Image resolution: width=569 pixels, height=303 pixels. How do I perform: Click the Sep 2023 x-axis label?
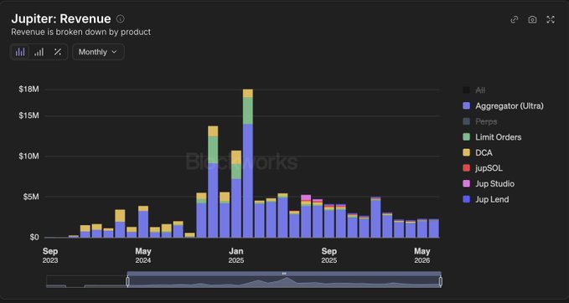pyautogui.click(x=50, y=255)
